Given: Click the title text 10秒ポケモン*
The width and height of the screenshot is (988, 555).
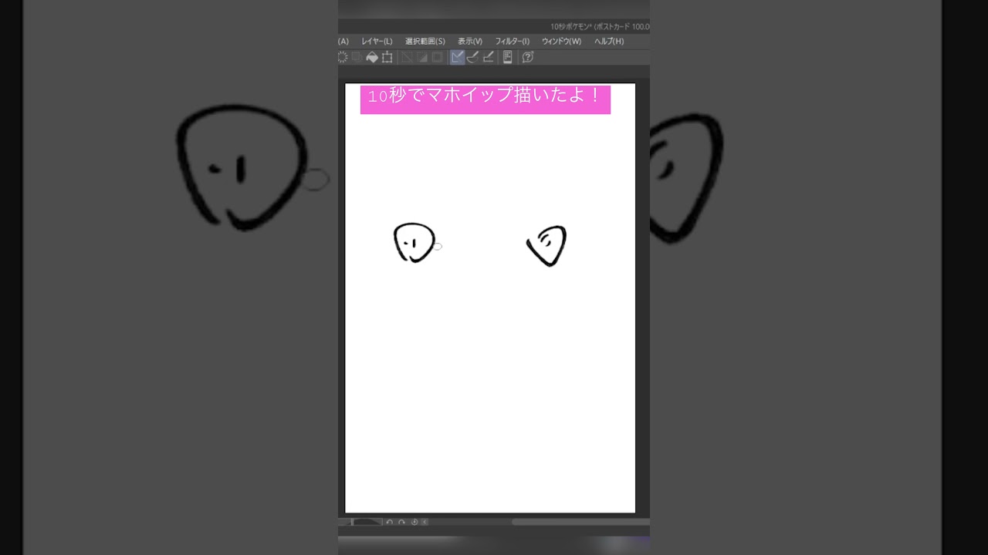Looking at the screenshot, I should tap(570, 26).
